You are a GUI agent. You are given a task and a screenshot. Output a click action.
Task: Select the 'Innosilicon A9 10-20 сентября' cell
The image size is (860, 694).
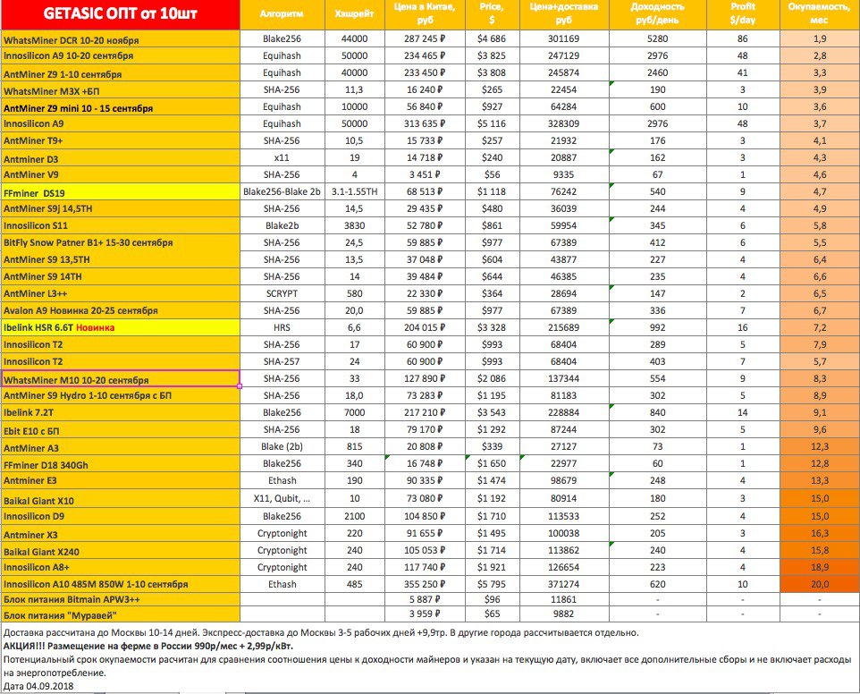tap(120, 56)
